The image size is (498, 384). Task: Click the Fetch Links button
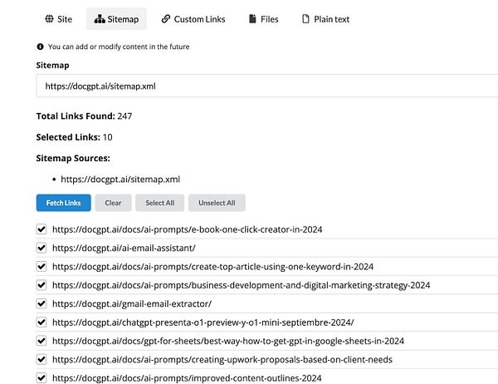click(64, 203)
